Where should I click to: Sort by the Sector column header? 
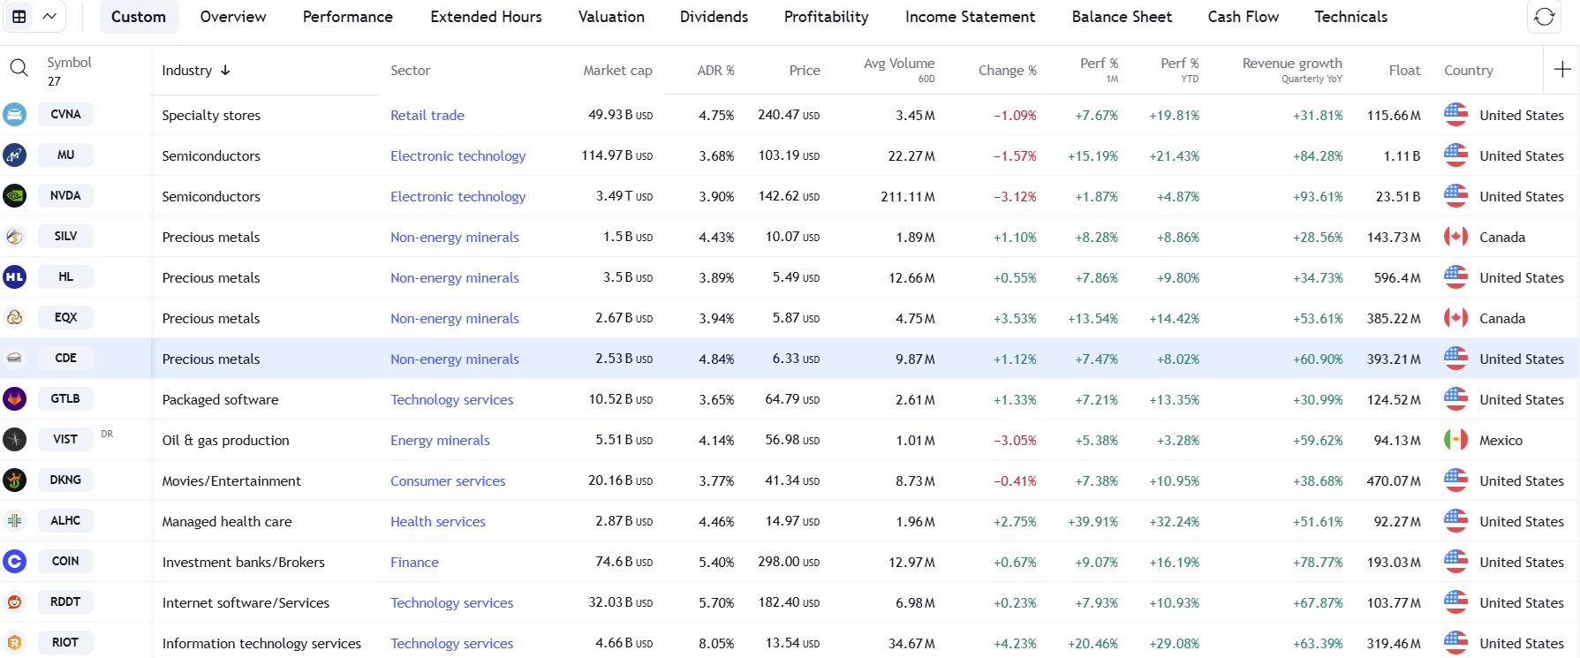(411, 70)
